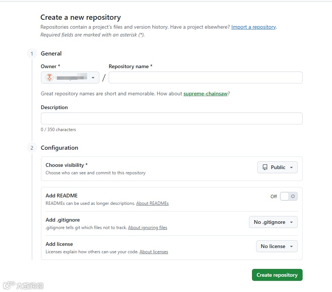The width and height of the screenshot is (332, 292).
Task: Click the step 1 General badge
Action: [32, 54]
